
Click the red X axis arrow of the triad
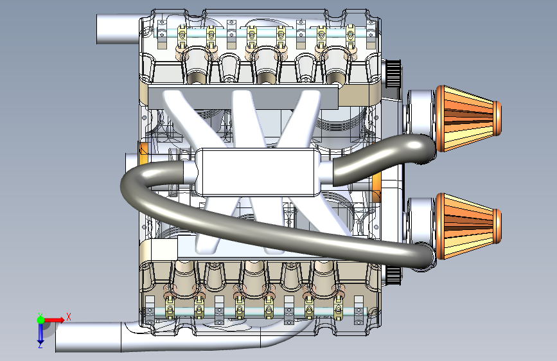(x=55, y=320)
